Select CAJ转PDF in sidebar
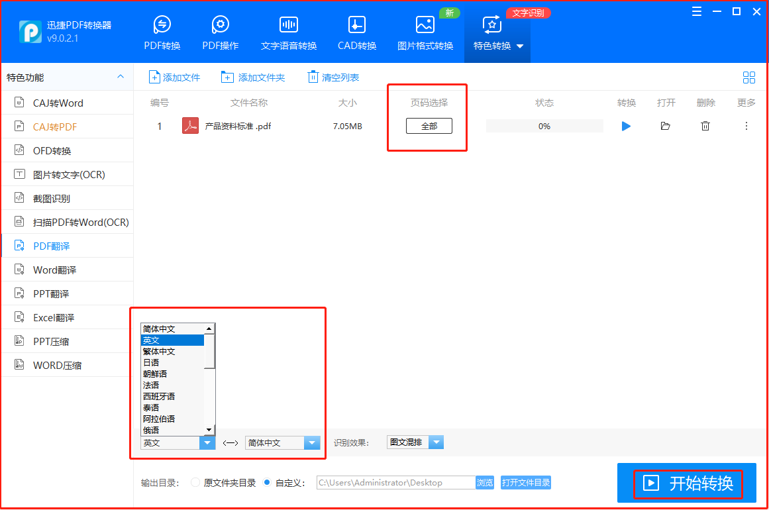 coord(68,127)
